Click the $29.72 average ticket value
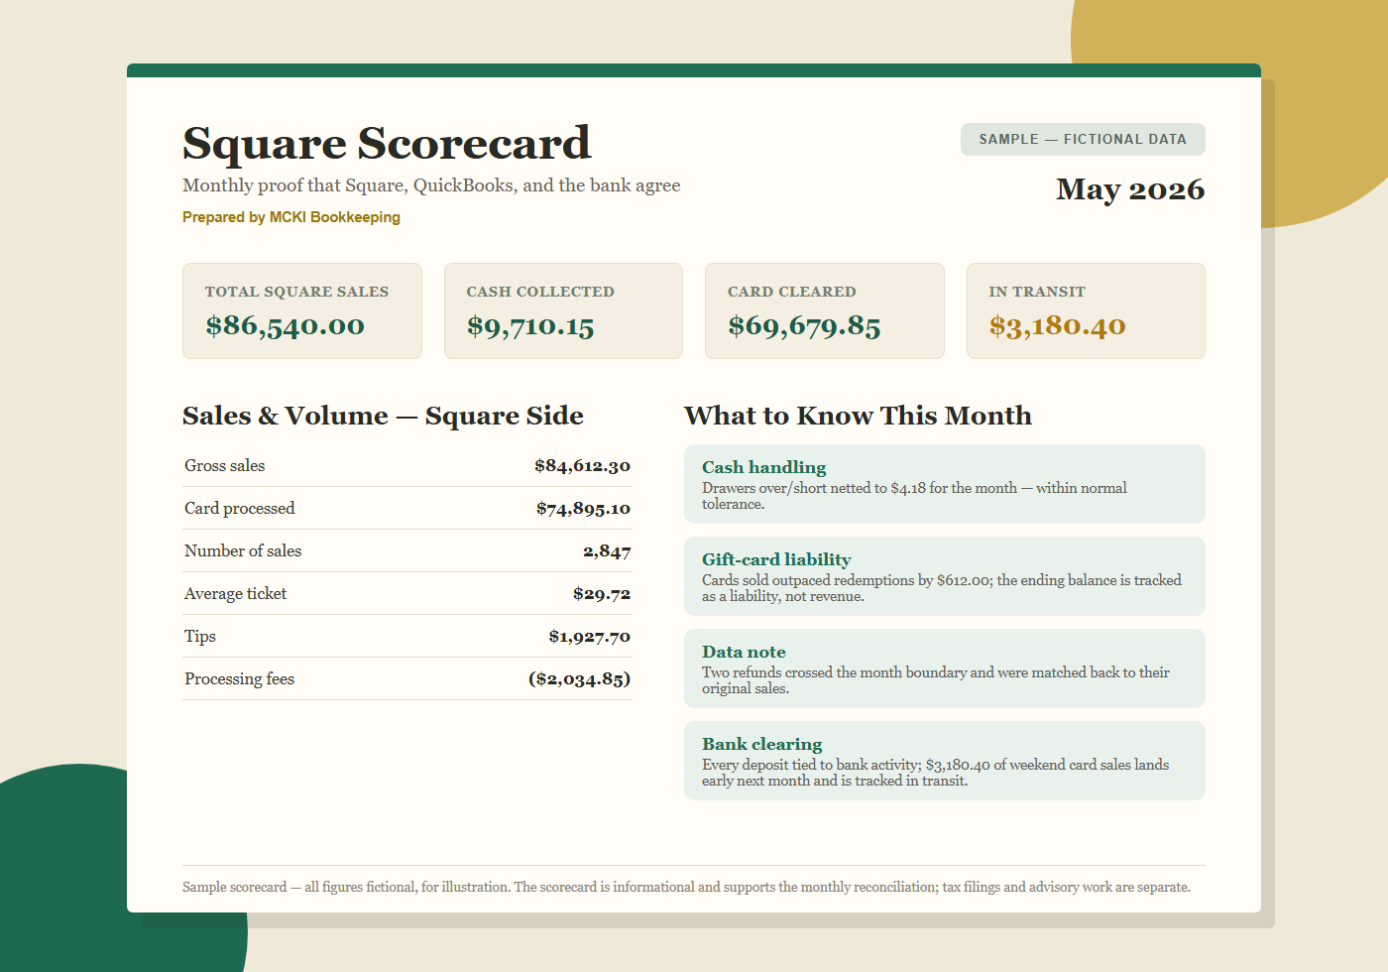Screen dimensions: 1388x972 point(602,593)
